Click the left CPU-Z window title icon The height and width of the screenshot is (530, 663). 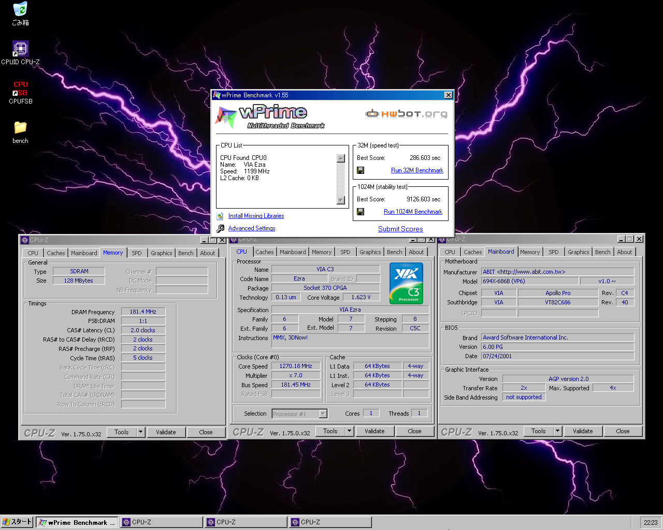(x=24, y=240)
